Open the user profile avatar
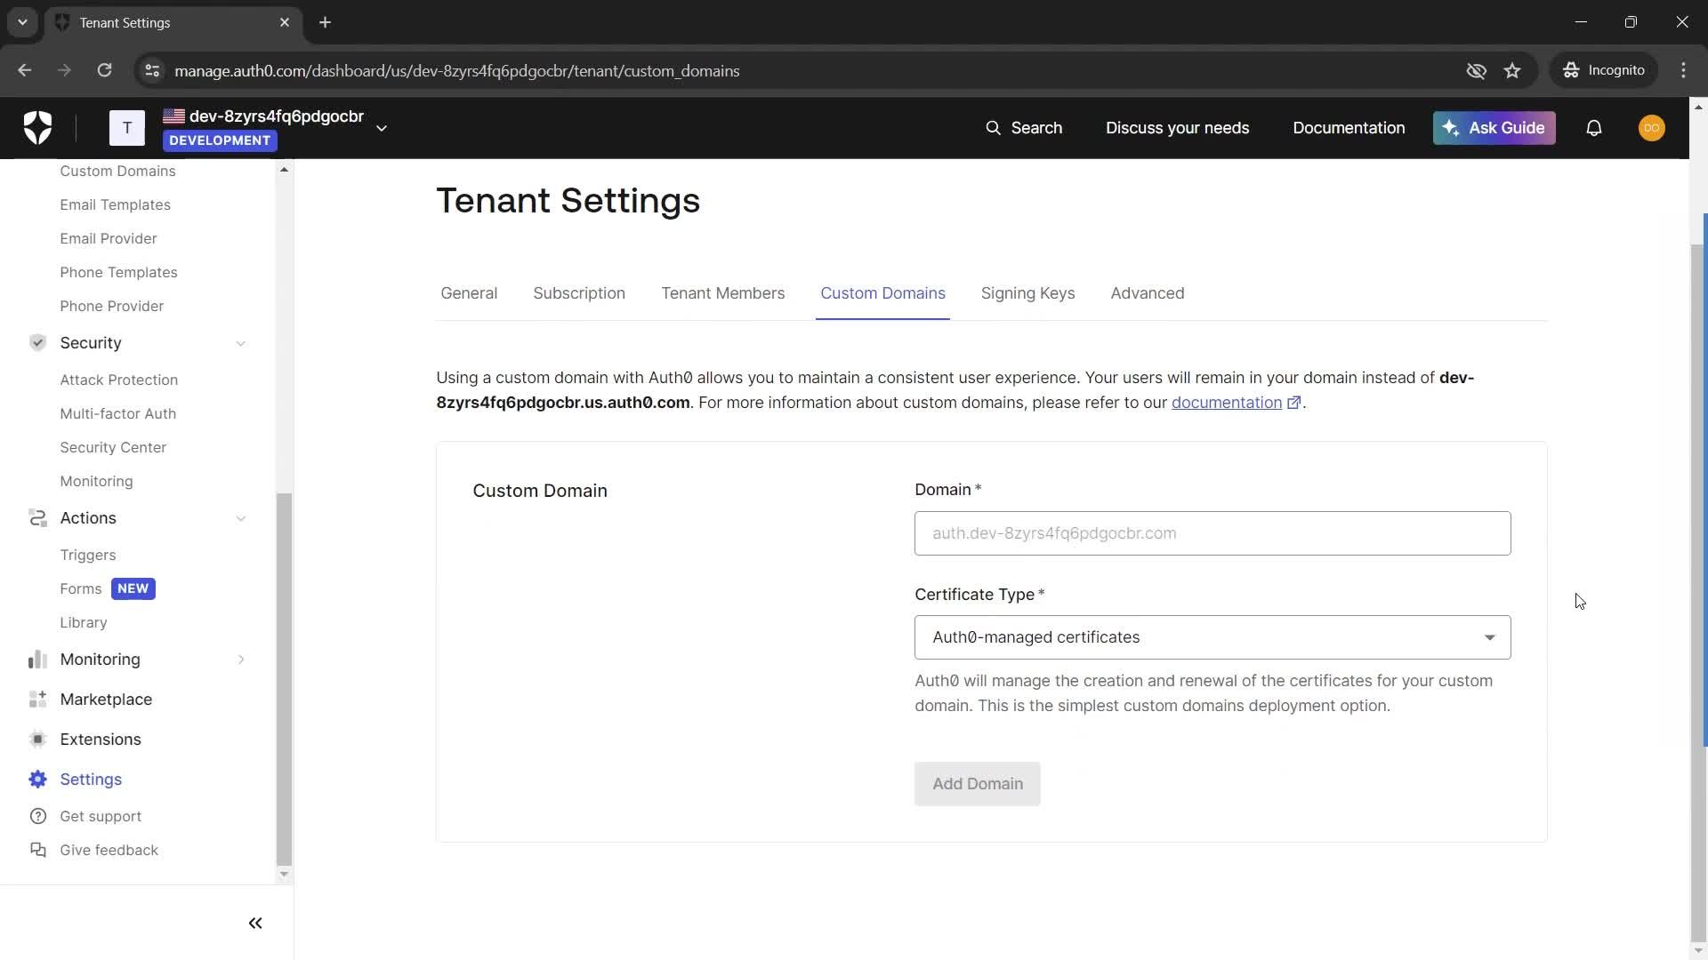Viewport: 1708px width, 960px height. click(x=1651, y=128)
